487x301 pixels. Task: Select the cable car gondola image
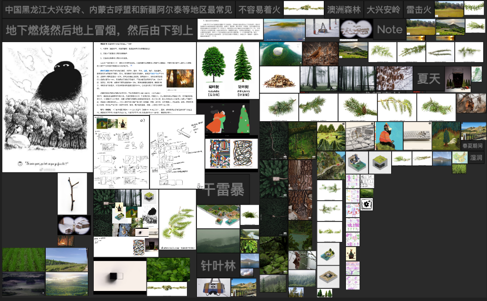(x=214, y=287)
